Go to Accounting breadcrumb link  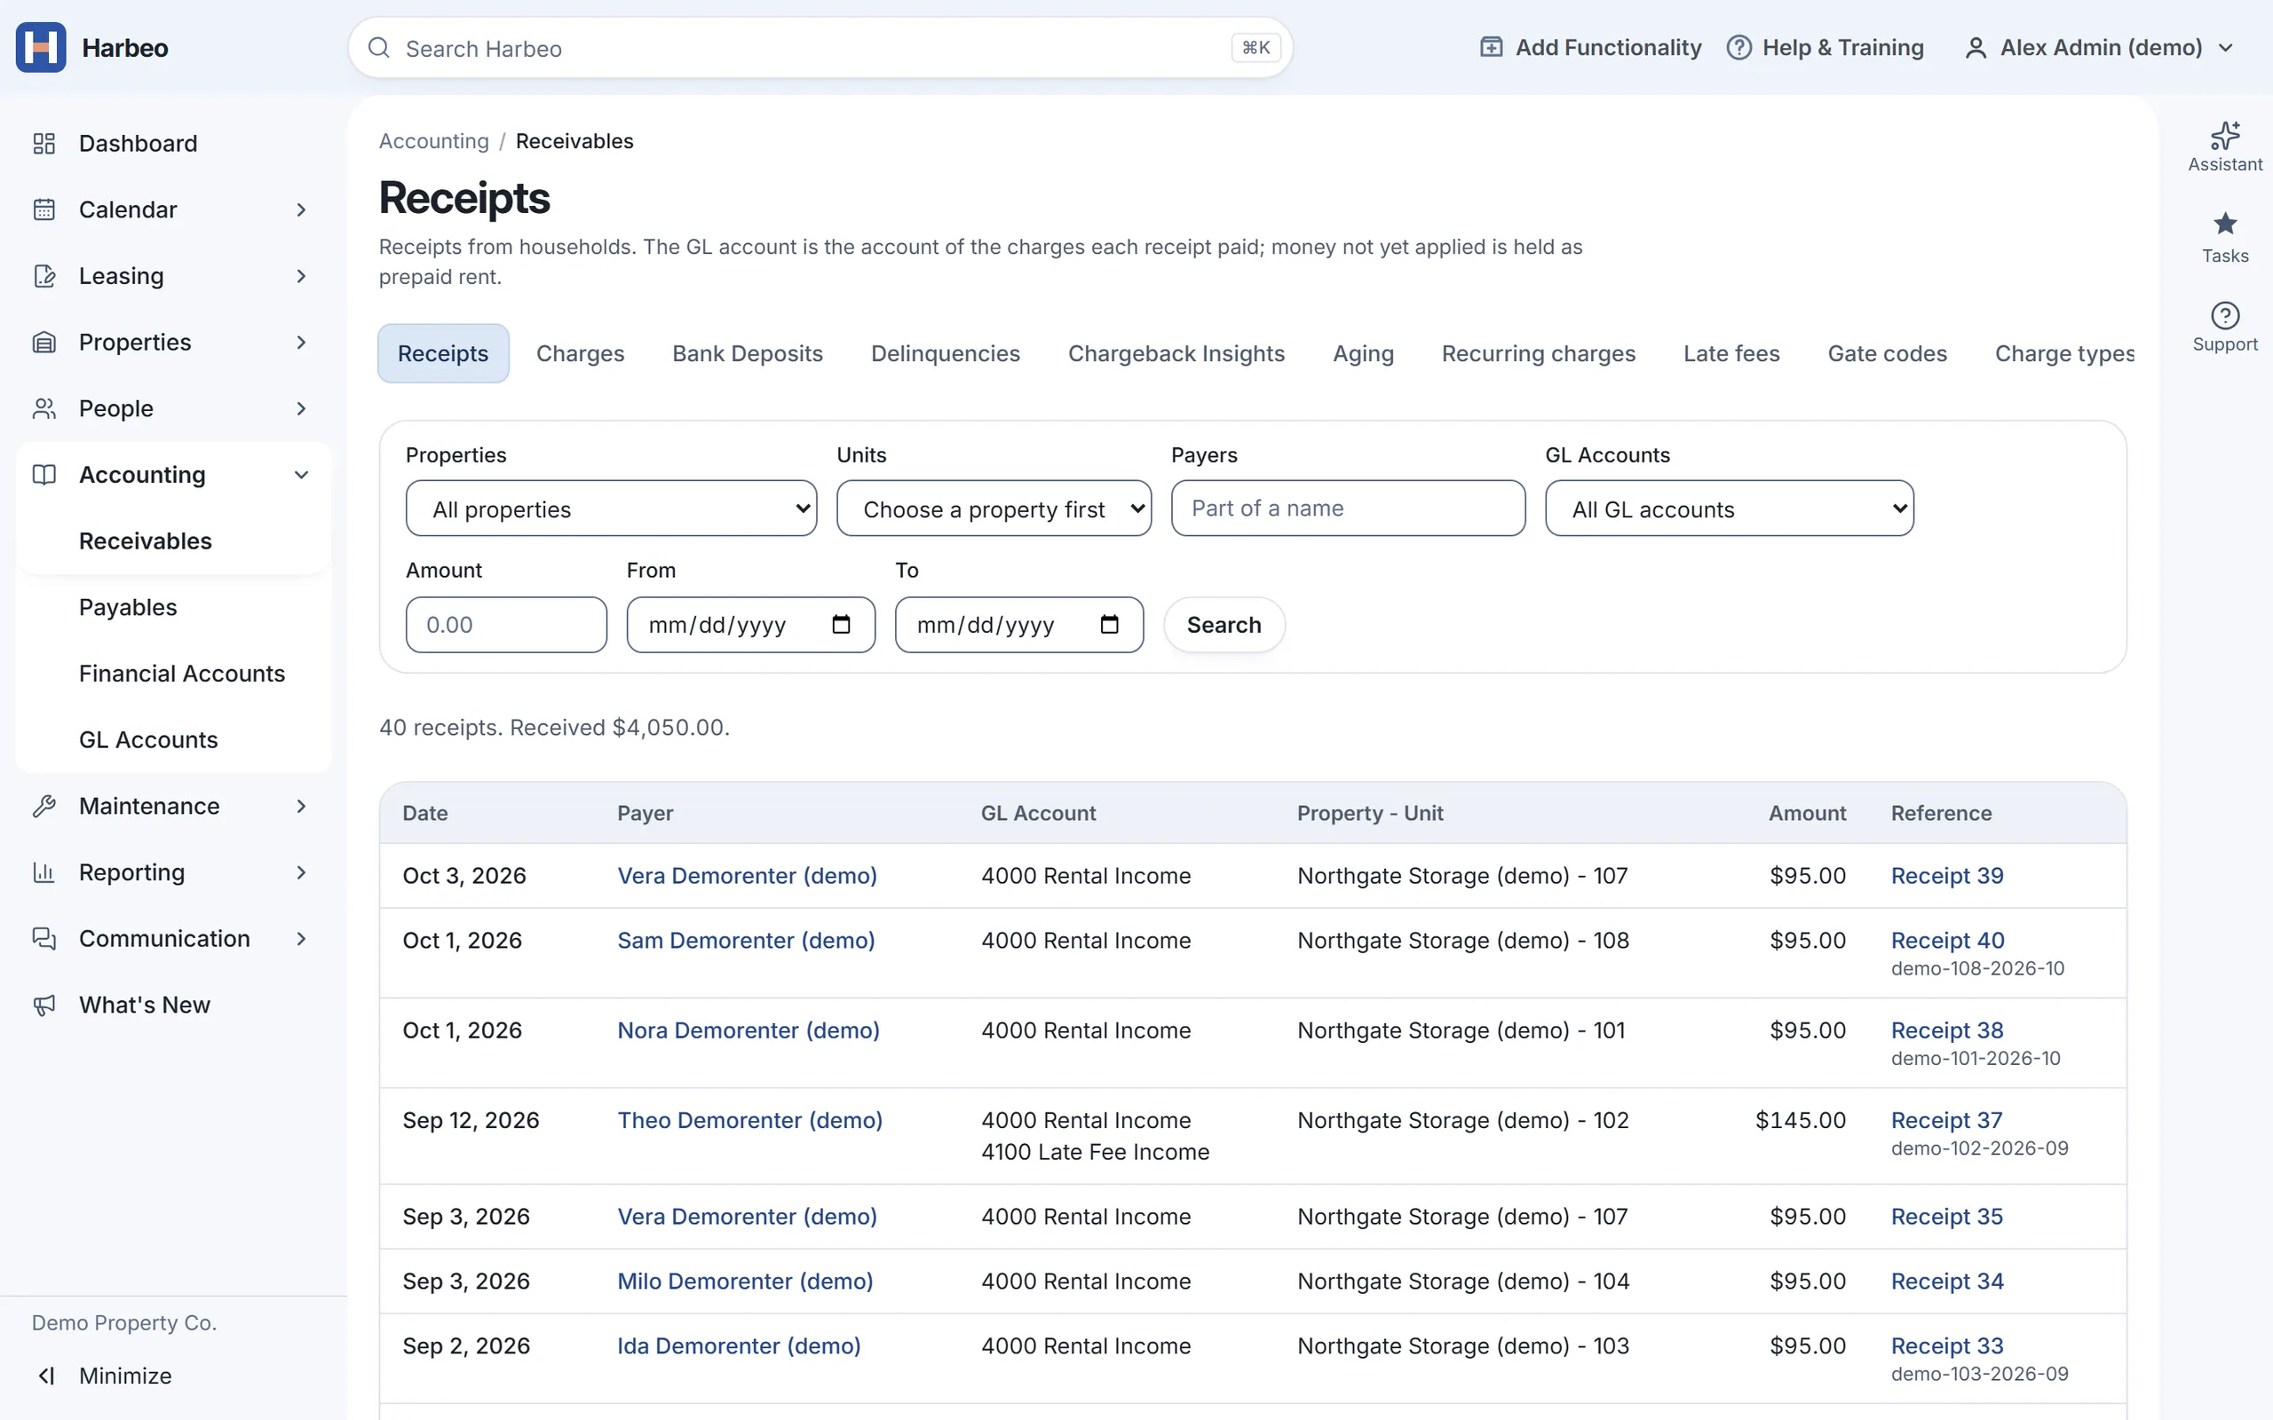click(434, 141)
